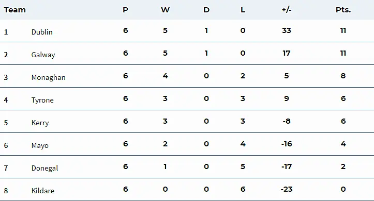Image resolution: width=374 pixels, height=201 pixels.
Task: Select the W column header
Action: coord(165,10)
